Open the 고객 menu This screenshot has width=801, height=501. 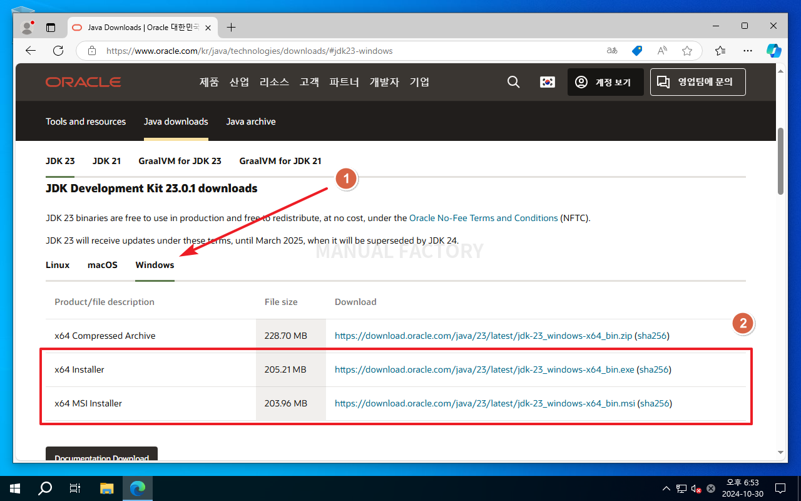tap(309, 82)
